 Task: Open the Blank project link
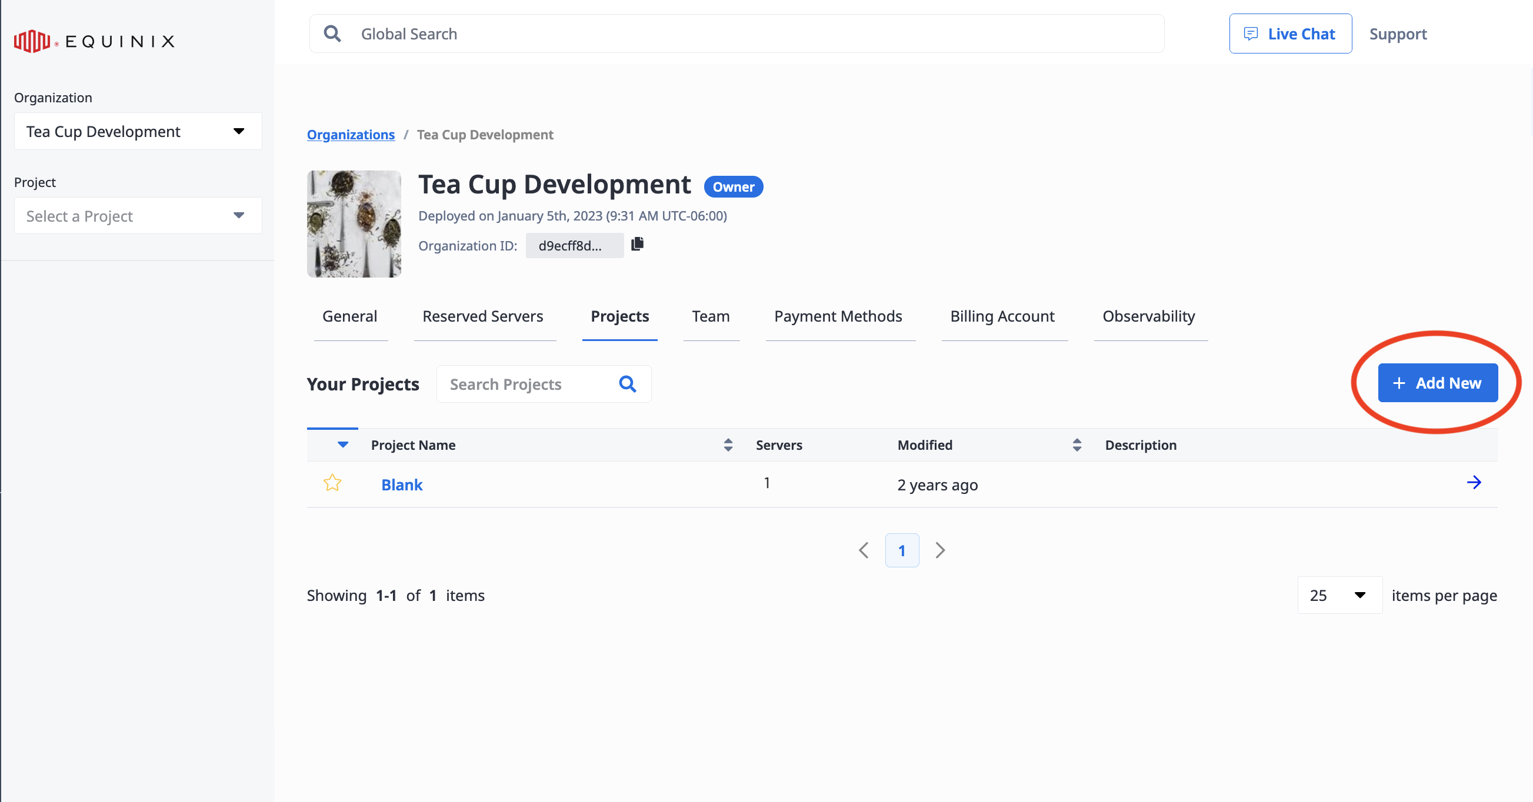tap(402, 485)
